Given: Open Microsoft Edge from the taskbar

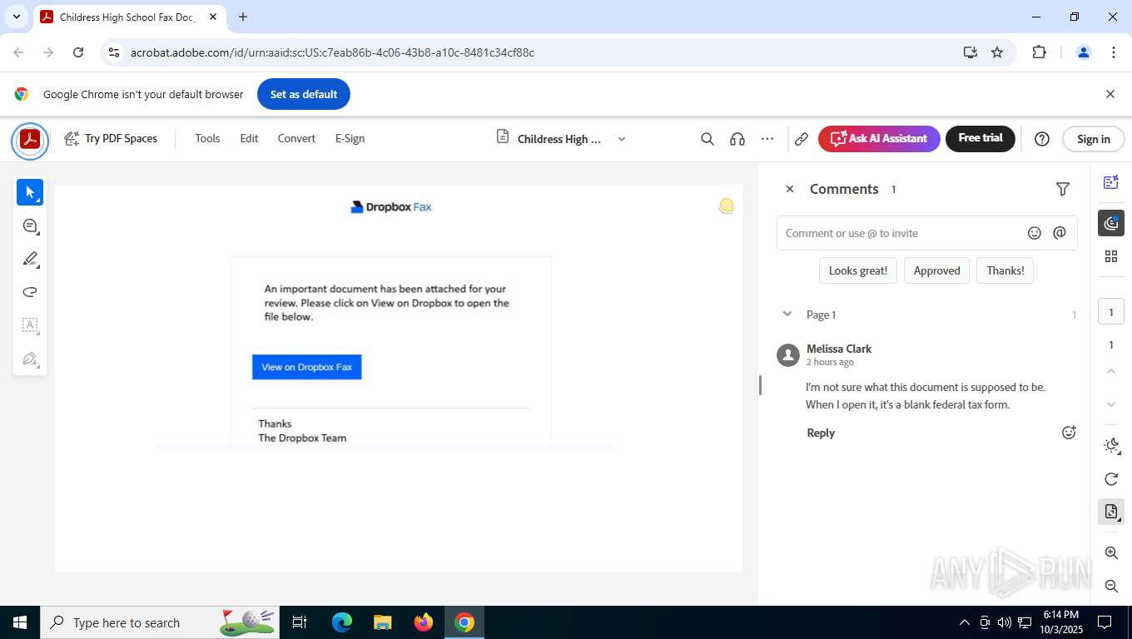Looking at the screenshot, I should pos(342,622).
